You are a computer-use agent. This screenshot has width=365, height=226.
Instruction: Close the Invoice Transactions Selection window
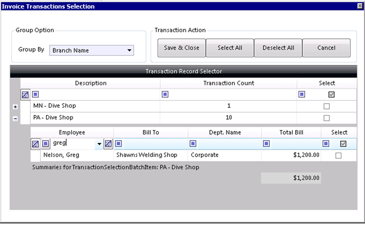(360, 6)
